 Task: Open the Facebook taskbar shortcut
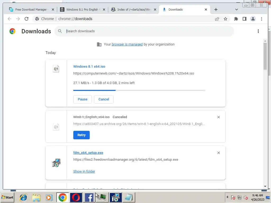pos(89,197)
